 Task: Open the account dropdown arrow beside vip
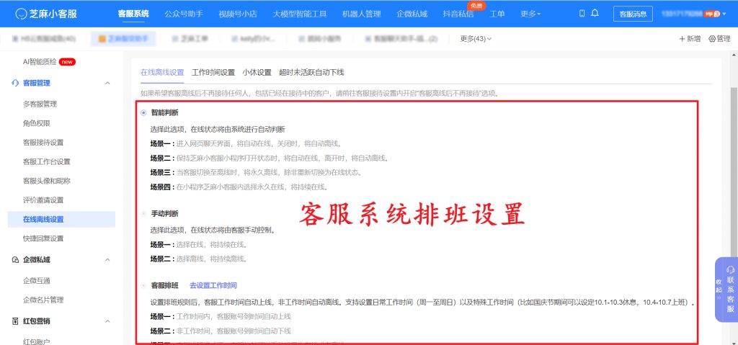point(724,14)
